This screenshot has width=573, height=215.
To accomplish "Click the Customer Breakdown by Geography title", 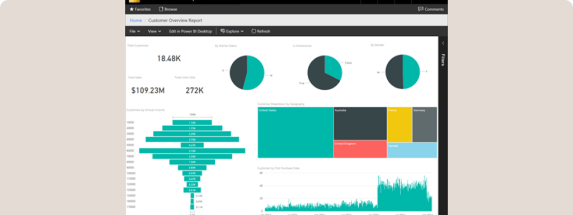I will 281,104.
